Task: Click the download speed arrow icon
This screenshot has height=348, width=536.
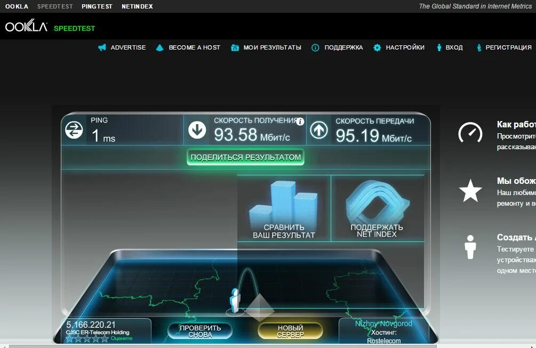Action: (197, 130)
